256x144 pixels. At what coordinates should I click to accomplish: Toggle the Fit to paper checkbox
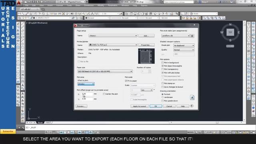126,81
